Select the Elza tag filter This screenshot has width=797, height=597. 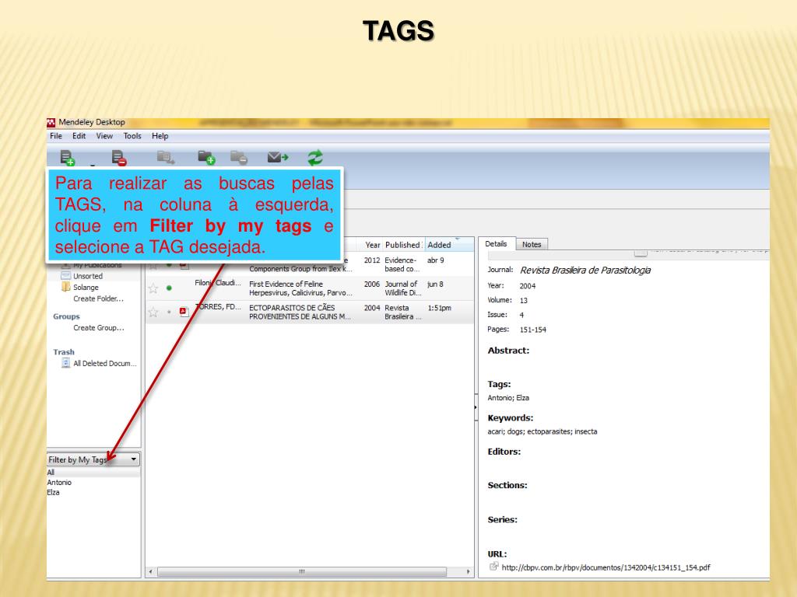(x=53, y=492)
